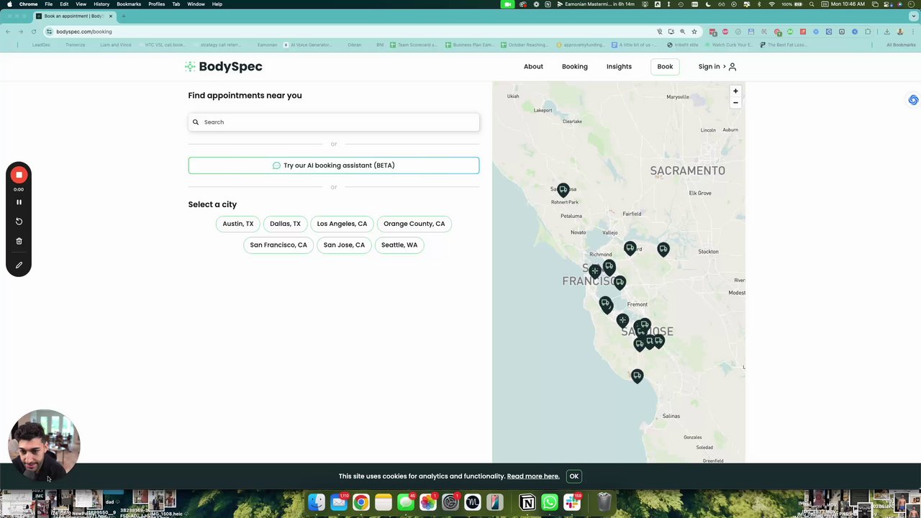Pick Seattle, WA
This screenshot has width=921, height=518.
pos(399,245)
